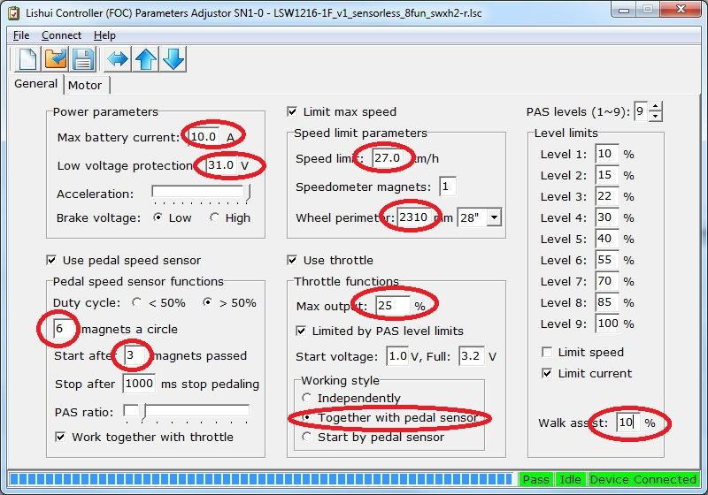Click the Wheel perimeter value field

(413, 217)
